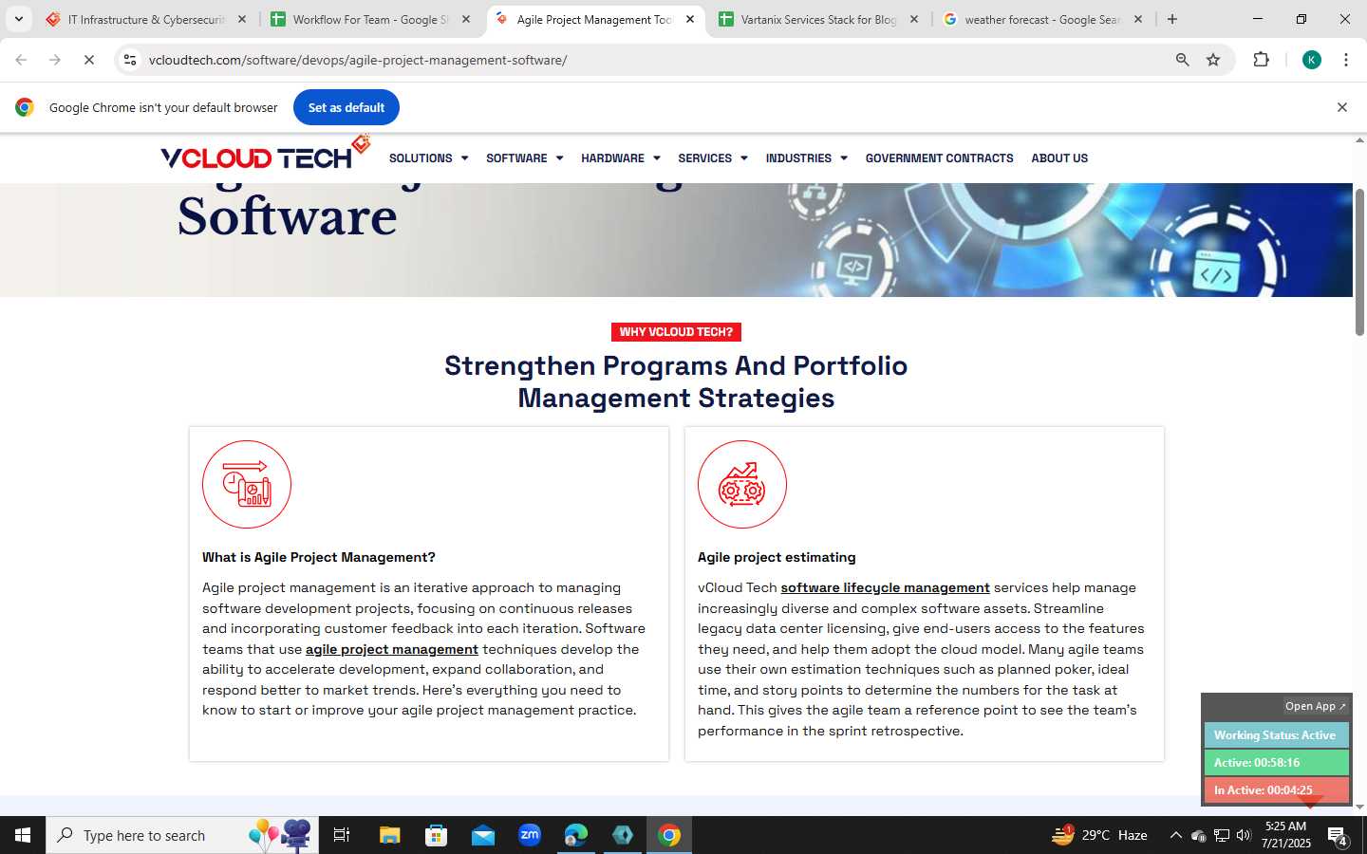Follow the agile project management link
Image resolution: width=1367 pixels, height=854 pixels.
pyautogui.click(x=392, y=649)
